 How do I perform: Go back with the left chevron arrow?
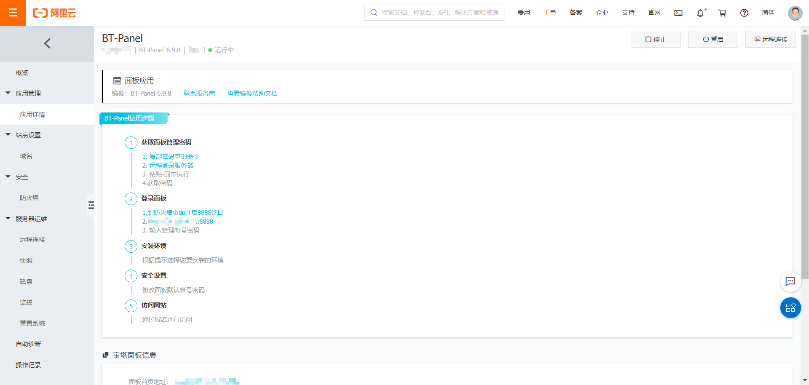tap(47, 43)
